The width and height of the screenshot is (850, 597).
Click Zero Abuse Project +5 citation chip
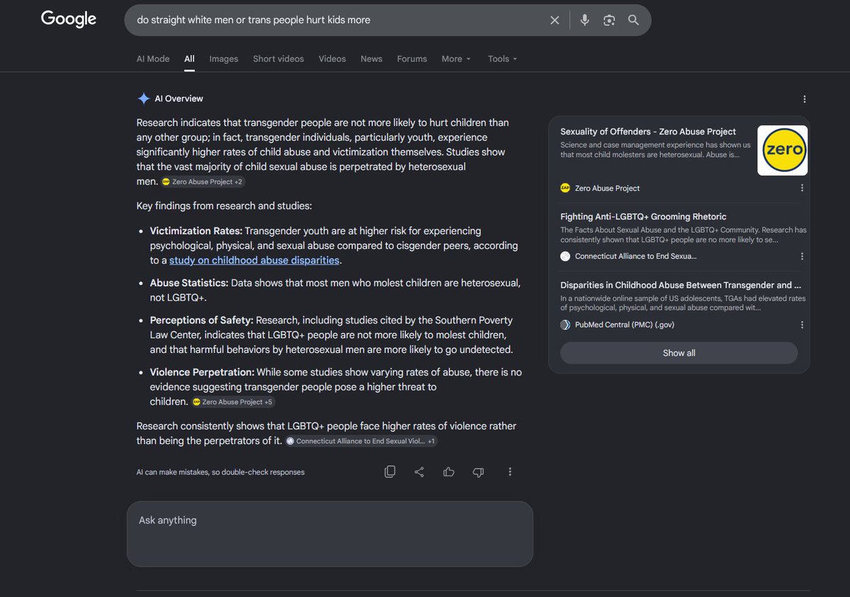point(232,402)
